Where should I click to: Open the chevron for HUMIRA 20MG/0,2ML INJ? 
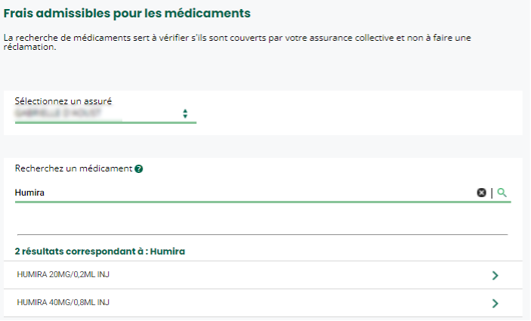click(x=495, y=276)
